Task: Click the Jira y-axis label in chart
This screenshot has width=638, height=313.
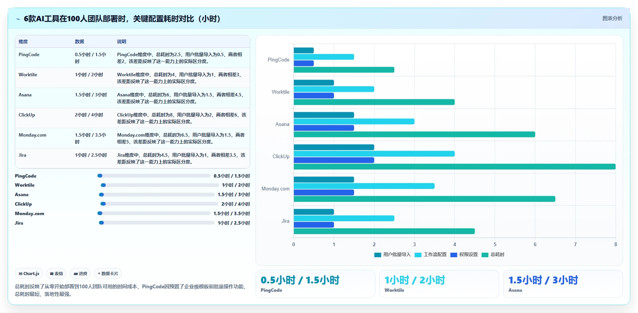Action: coord(285,221)
